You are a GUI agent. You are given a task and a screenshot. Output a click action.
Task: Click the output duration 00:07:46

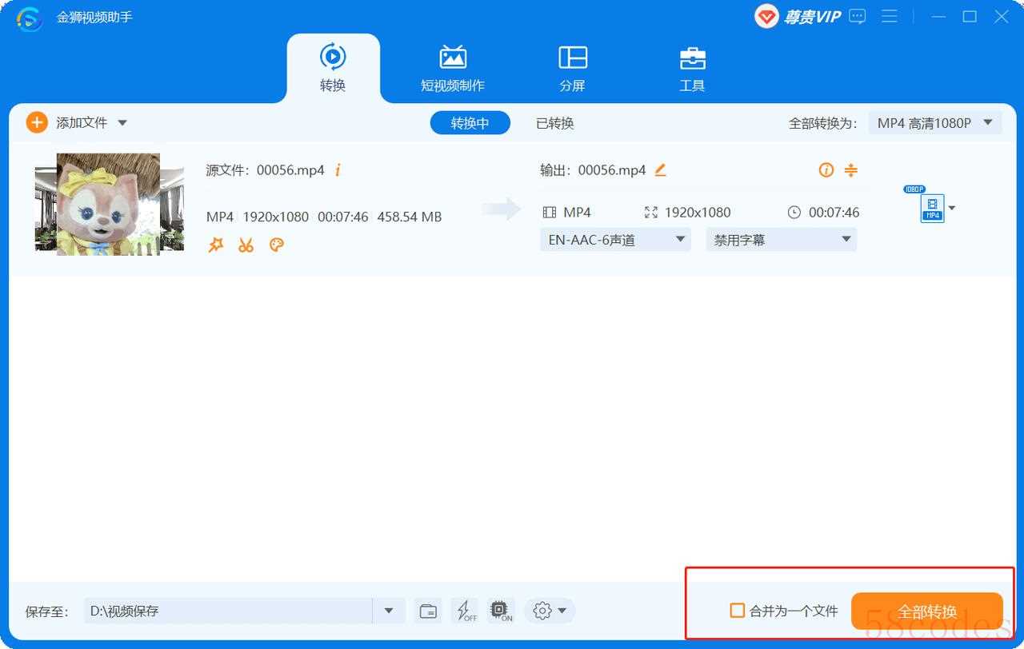(834, 213)
